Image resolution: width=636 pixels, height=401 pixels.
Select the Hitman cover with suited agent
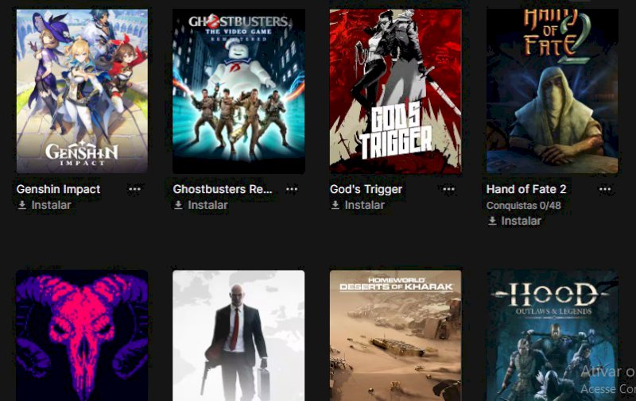[x=238, y=336]
